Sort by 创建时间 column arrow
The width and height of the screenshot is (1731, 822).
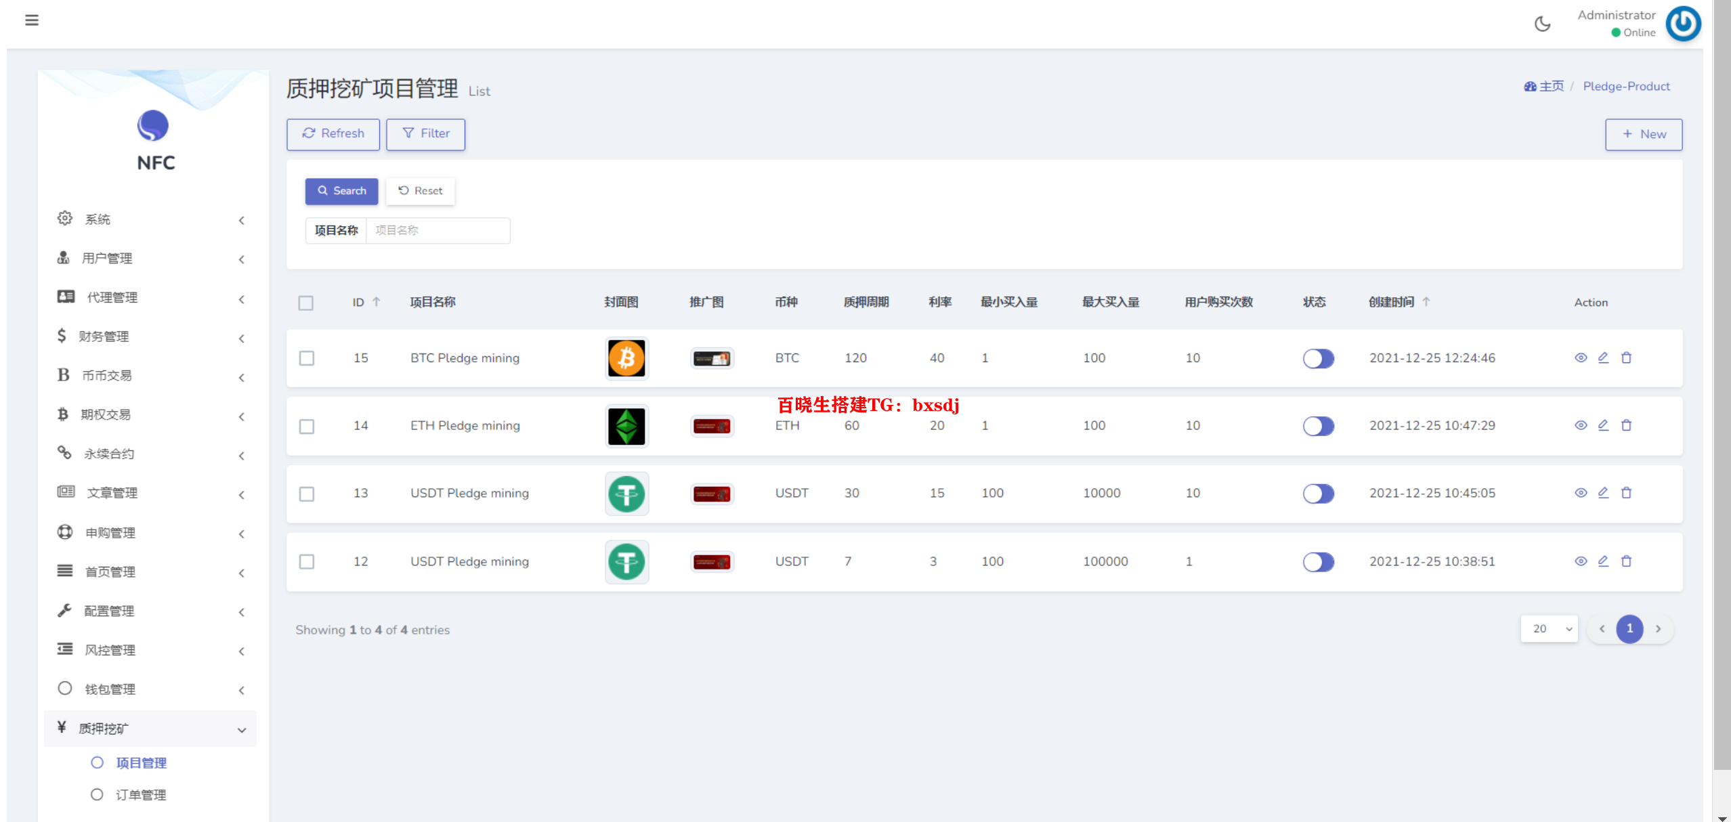pos(1426,302)
